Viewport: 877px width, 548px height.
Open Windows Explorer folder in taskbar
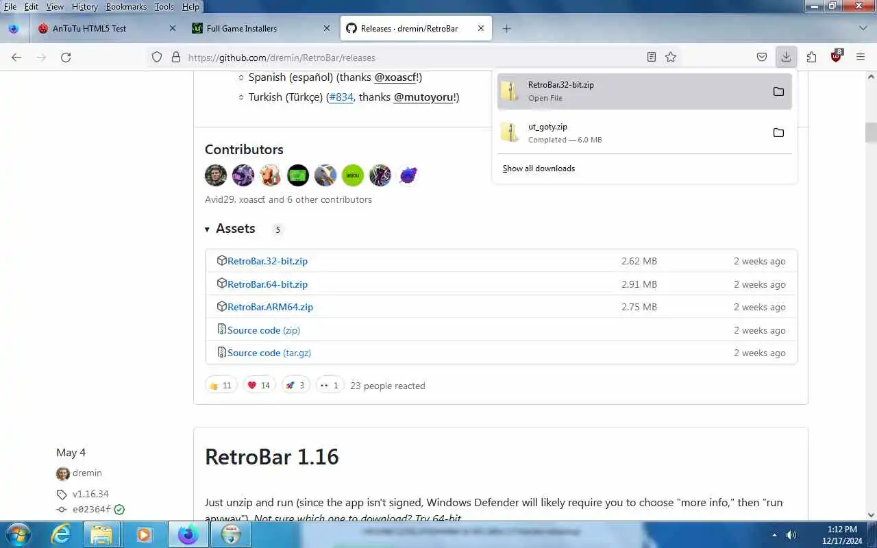point(101,534)
